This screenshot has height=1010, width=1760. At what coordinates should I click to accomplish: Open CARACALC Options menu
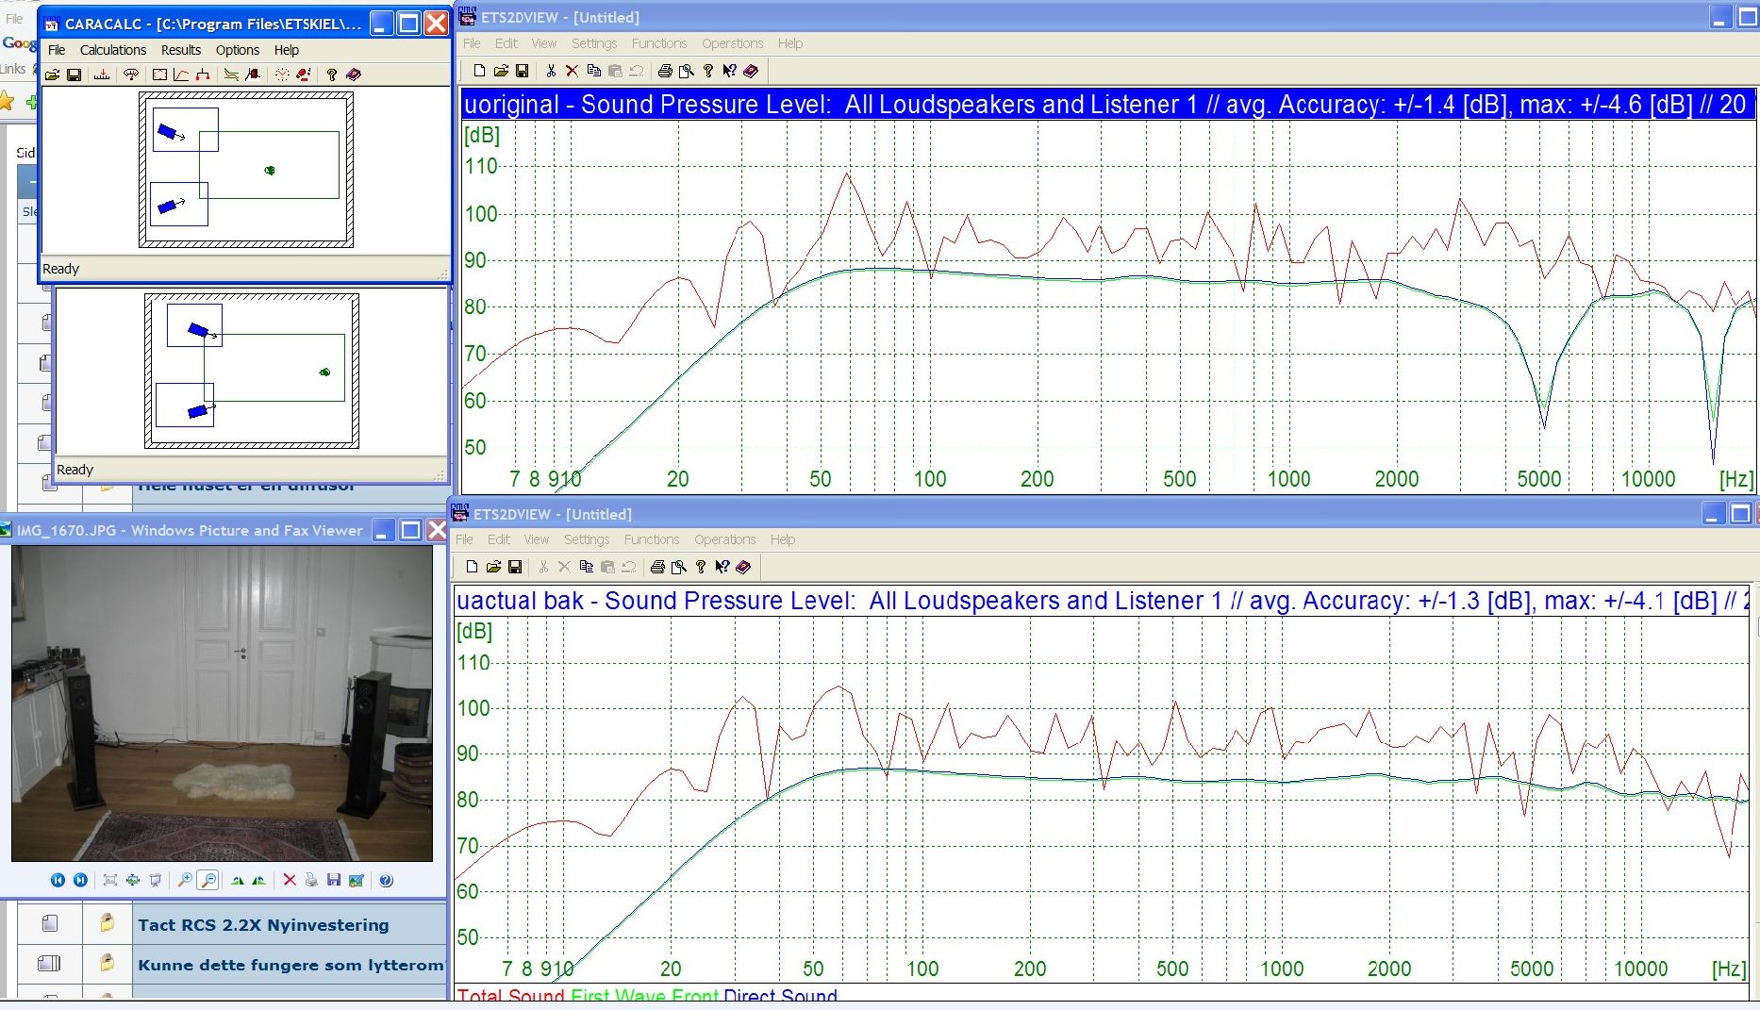click(238, 50)
